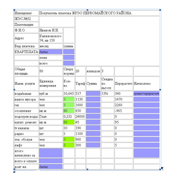The image size is (181, 176).
Task: Select the 'Калиновского 74, кв 150' cell
Action: click(x=51, y=38)
